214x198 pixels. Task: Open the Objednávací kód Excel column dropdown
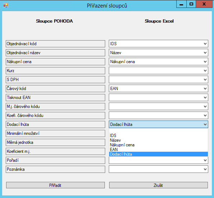(158, 44)
